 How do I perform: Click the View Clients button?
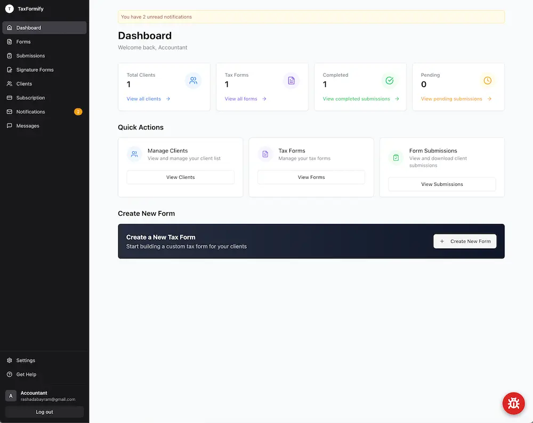[181, 177]
